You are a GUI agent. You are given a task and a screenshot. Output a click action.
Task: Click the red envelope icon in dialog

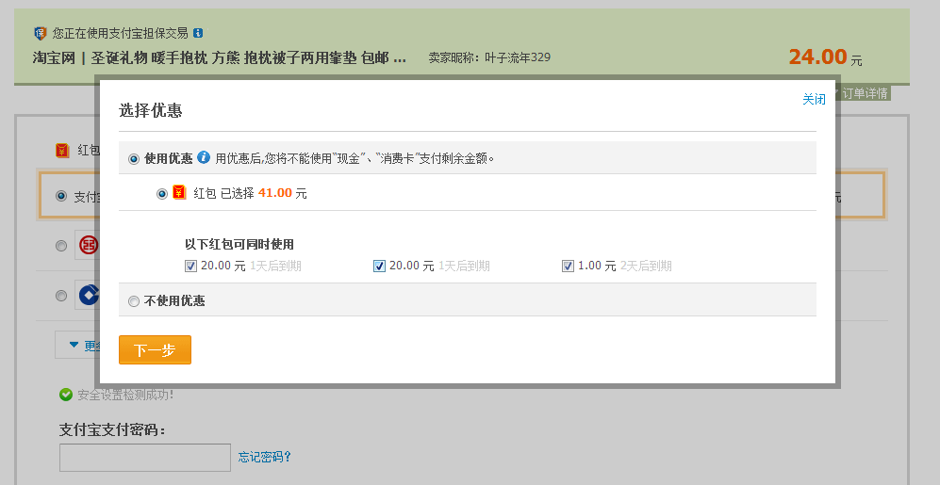(x=179, y=192)
